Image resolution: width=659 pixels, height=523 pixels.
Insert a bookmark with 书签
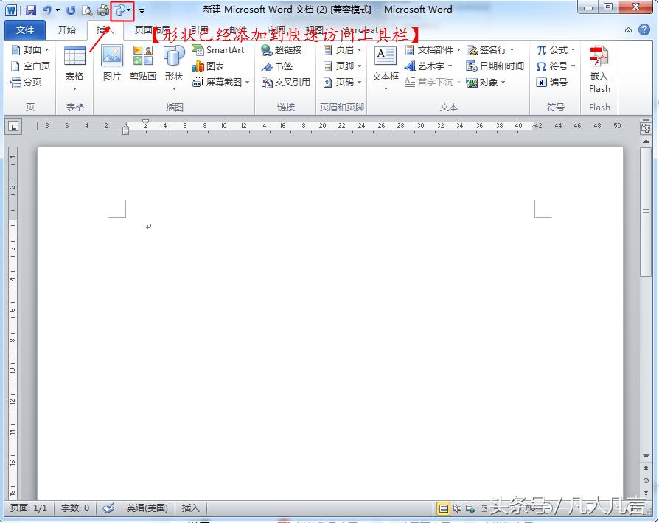point(277,66)
